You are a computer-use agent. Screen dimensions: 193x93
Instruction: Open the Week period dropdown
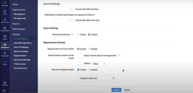[x=99, y=64]
